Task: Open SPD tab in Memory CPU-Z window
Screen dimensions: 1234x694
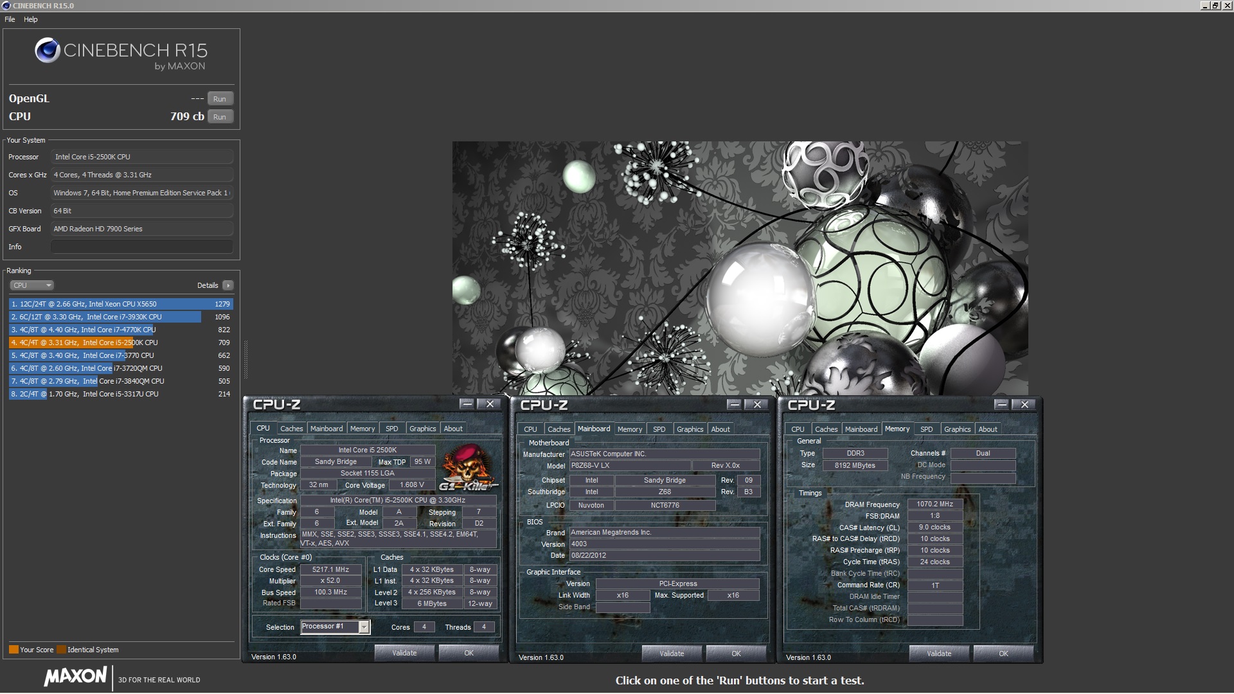Action: [x=927, y=429]
